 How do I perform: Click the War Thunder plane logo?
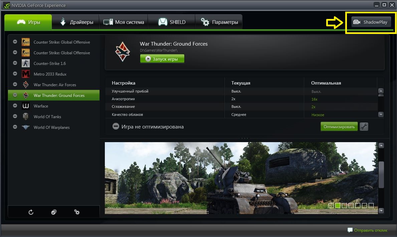(123, 52)
